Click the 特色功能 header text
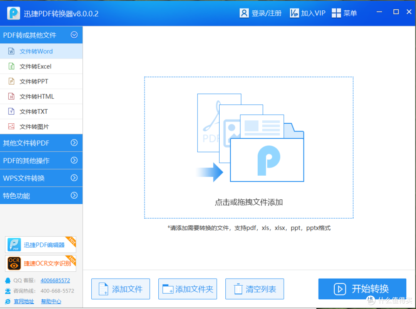416x309 pixels. 16,196
